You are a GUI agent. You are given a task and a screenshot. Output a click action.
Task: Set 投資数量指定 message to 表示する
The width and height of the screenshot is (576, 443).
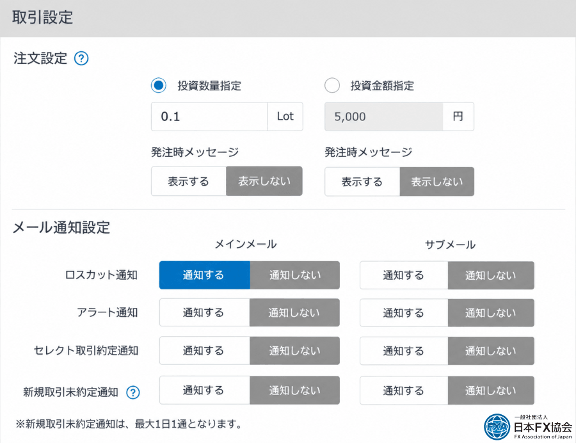(188, 181)
